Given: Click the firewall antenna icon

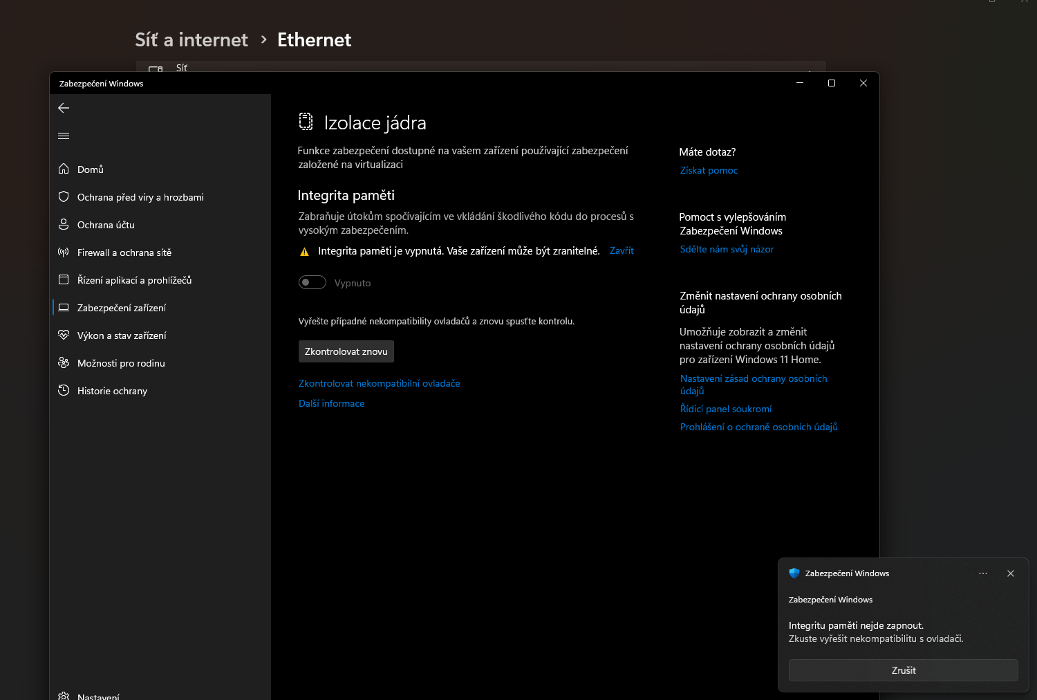Looking at the screenshot, I should [64, 252].
